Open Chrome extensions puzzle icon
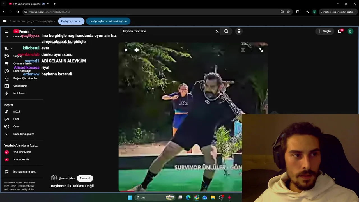The image size is (359, 202). [x=298, y=12]
